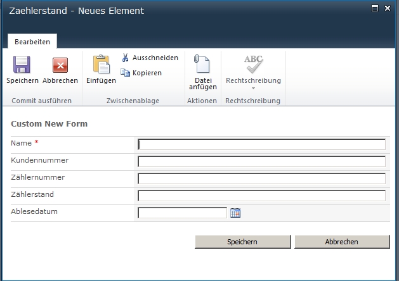Close the Neues Element dialog
The width and height of the screenshot is (399, 281).
[388, 9]
